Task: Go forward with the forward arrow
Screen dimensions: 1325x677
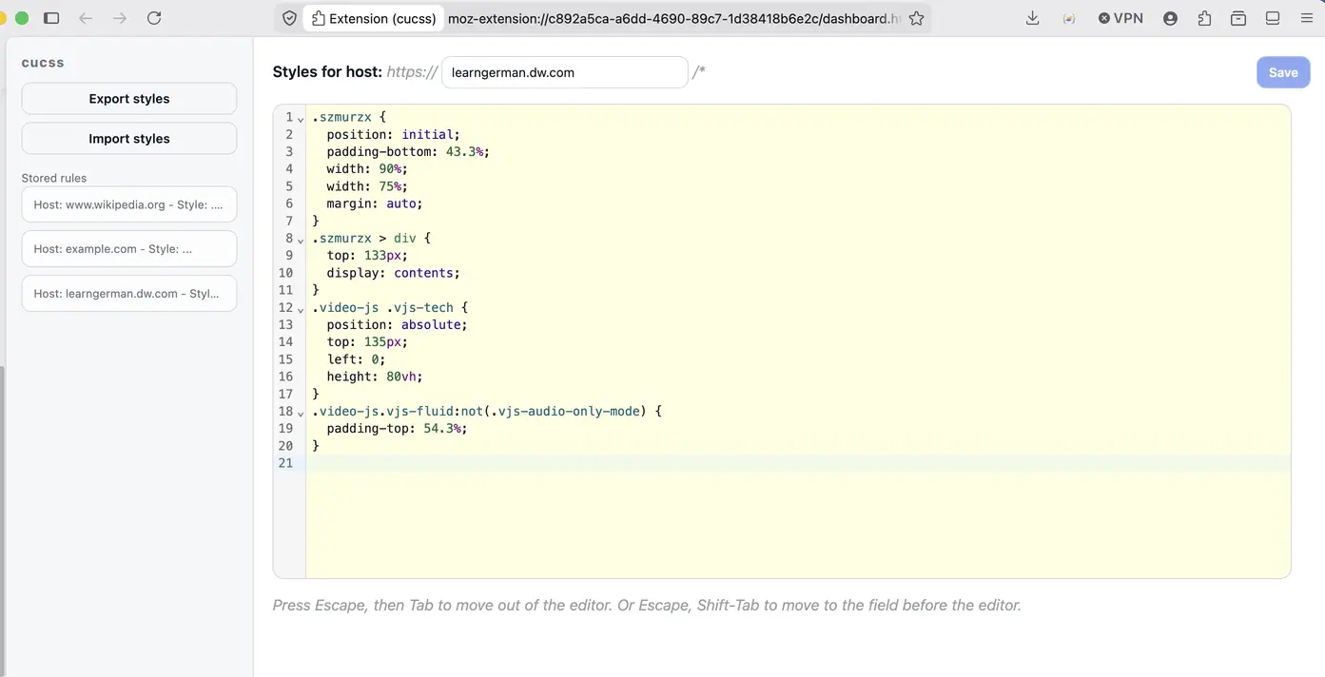Action: point(120,18)
